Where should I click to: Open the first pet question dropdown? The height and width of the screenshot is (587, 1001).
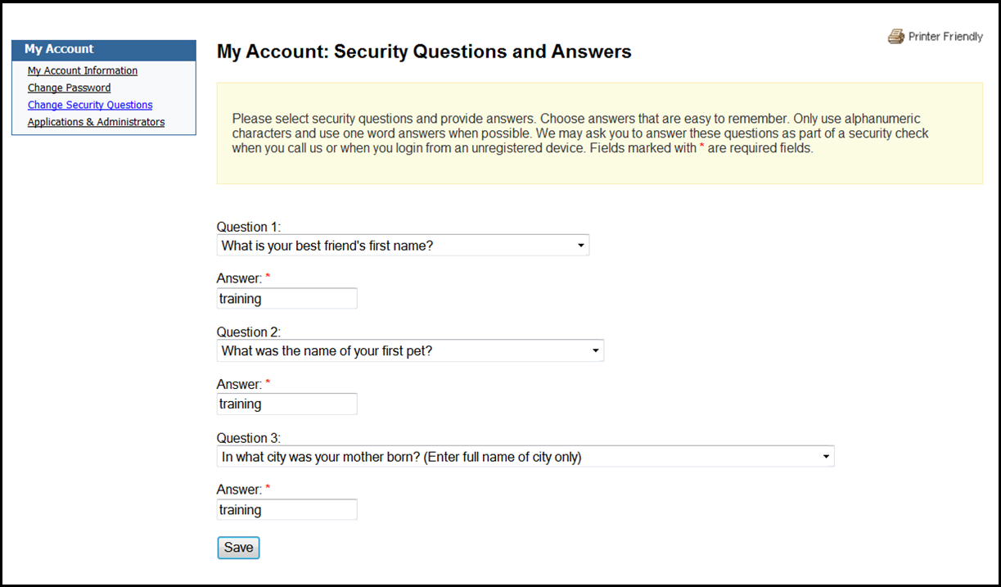click(410, 351)
